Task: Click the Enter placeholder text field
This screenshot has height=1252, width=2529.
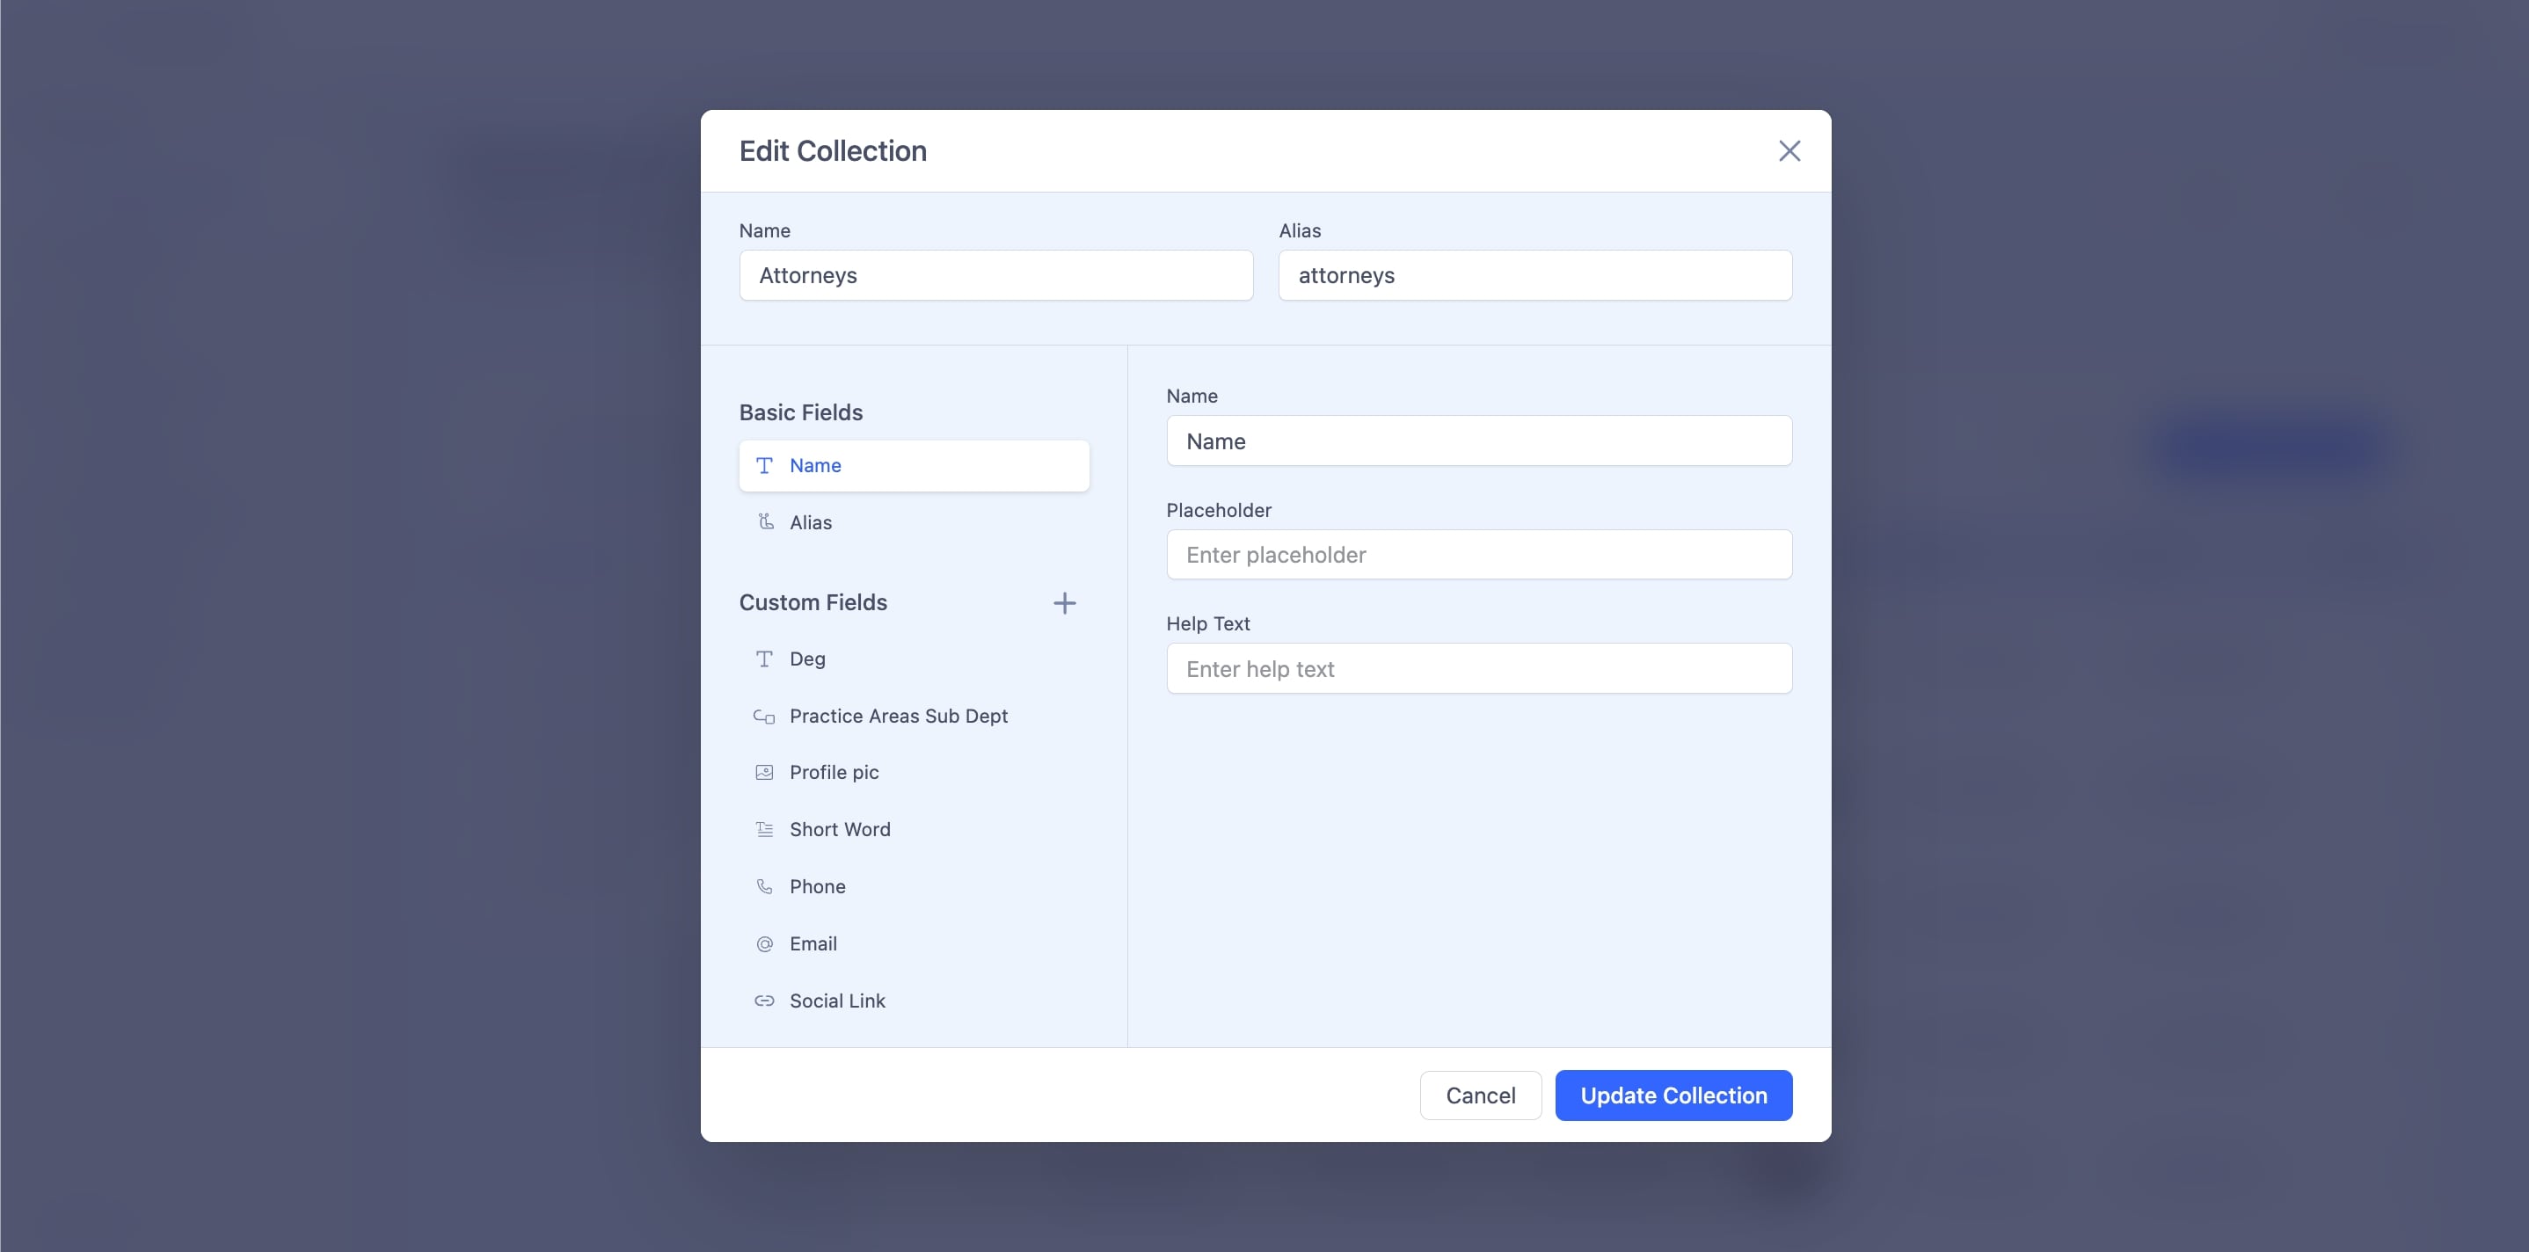Action: [1477, 555]
